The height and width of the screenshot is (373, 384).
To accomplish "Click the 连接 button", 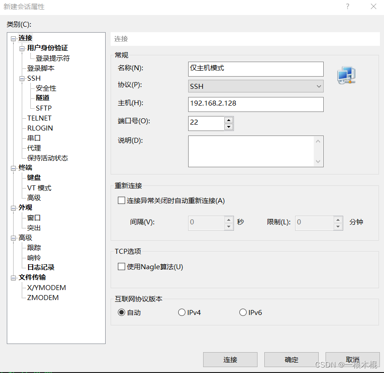I will click(230, 359).
